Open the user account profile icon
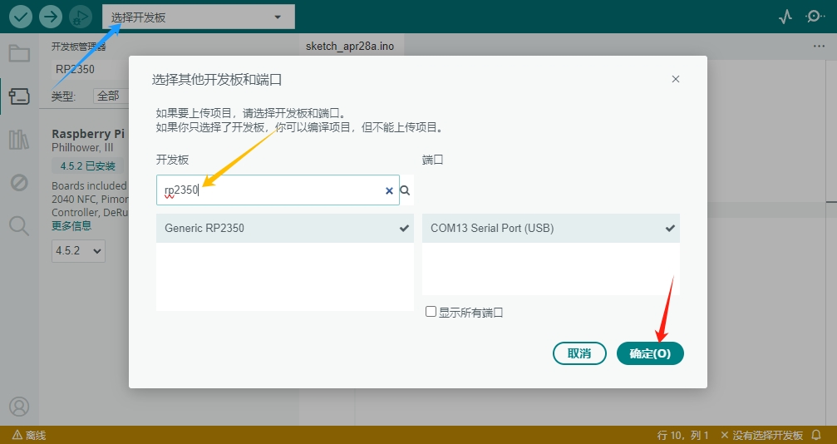Image resolution: width=837 pixels, height=444 pixels. pos(19,407)
